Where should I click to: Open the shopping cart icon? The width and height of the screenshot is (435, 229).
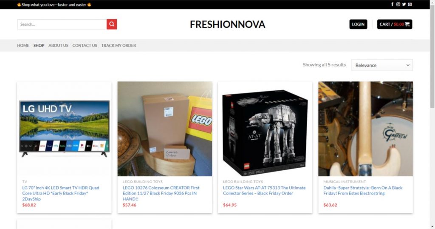407,24
